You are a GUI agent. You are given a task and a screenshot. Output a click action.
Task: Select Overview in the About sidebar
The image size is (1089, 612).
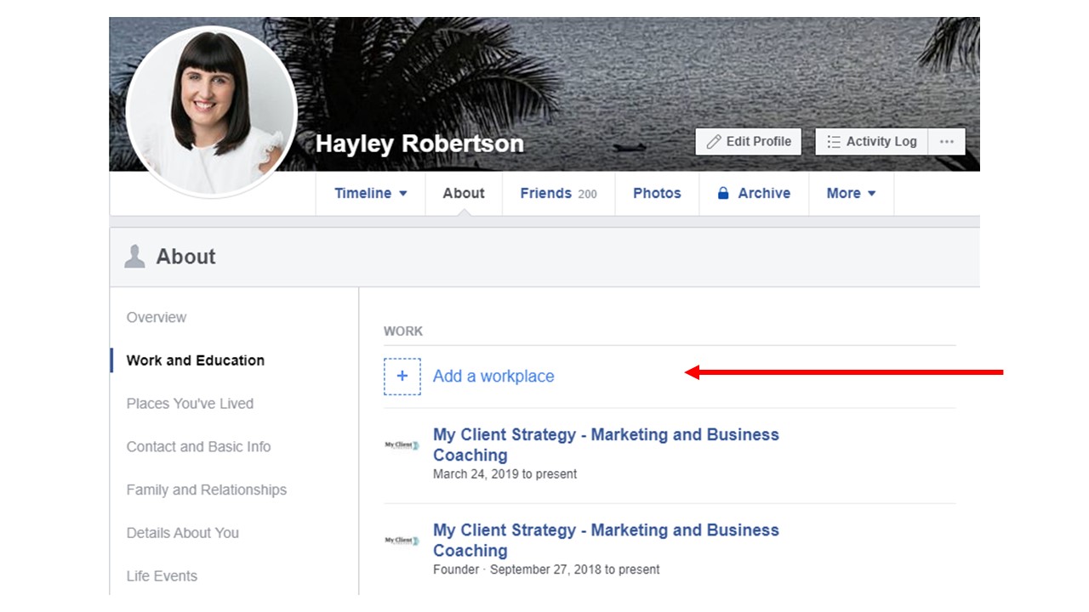pyautogui.click(x=157, y=317)
